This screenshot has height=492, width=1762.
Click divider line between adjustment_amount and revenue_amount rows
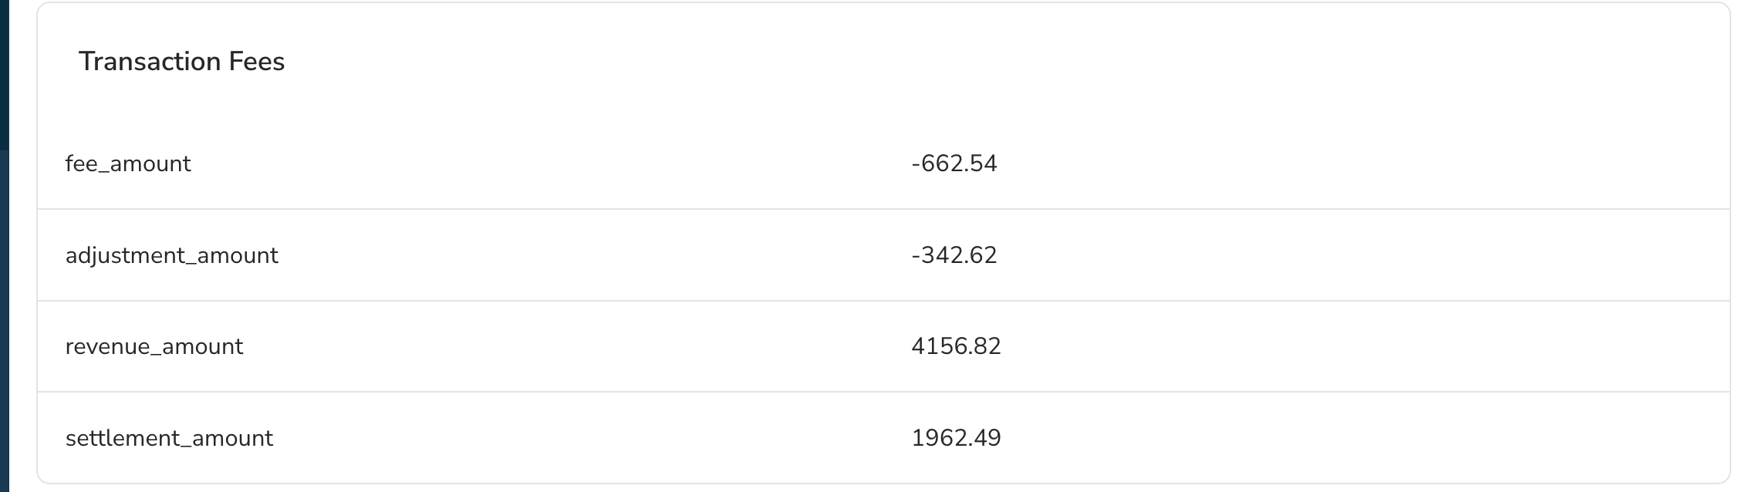click(x=883, y=301)
